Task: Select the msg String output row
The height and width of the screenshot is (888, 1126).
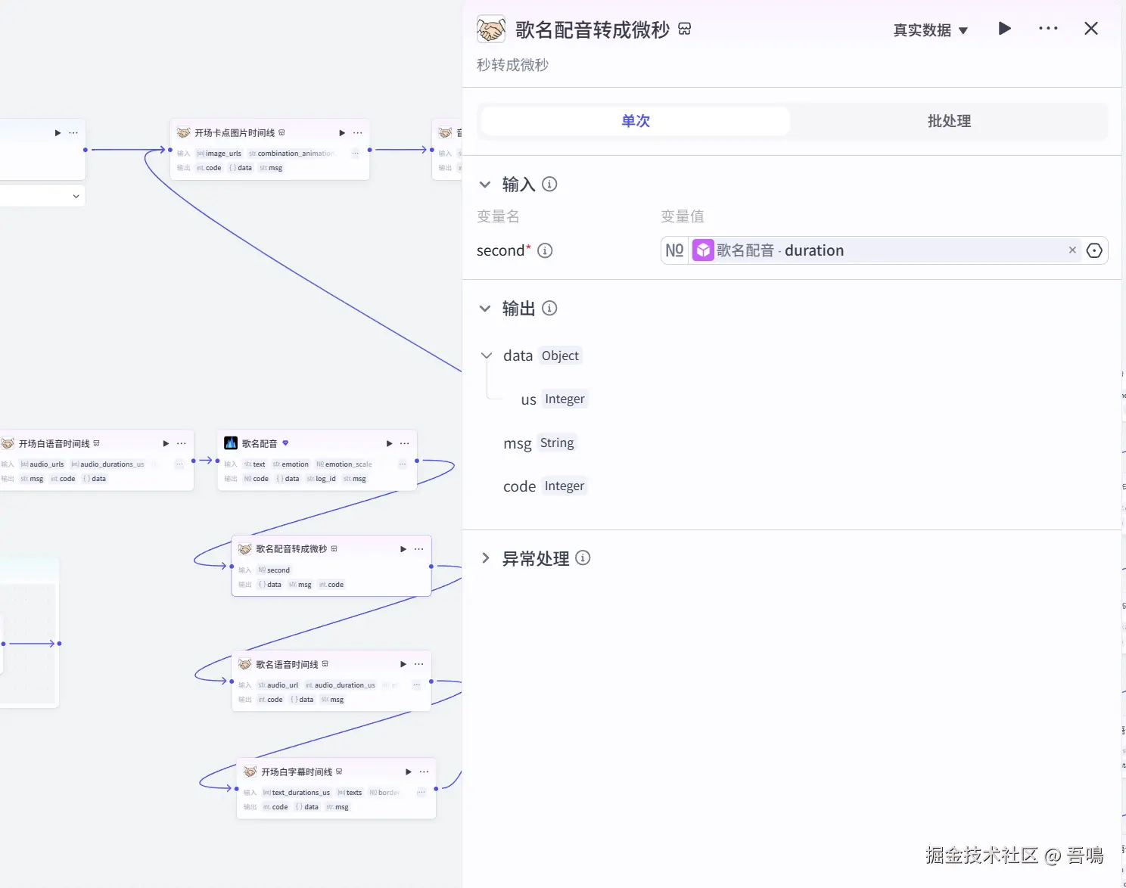Action: (x=540, y=443)
